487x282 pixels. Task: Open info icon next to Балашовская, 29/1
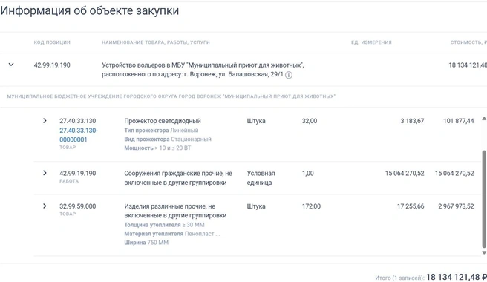(x=289, y=75)
